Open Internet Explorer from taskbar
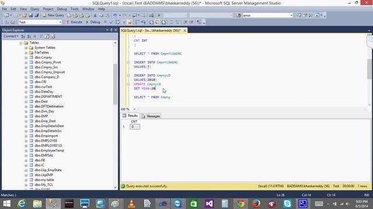This screenshot has width=373, height=209. coord(22,204)
